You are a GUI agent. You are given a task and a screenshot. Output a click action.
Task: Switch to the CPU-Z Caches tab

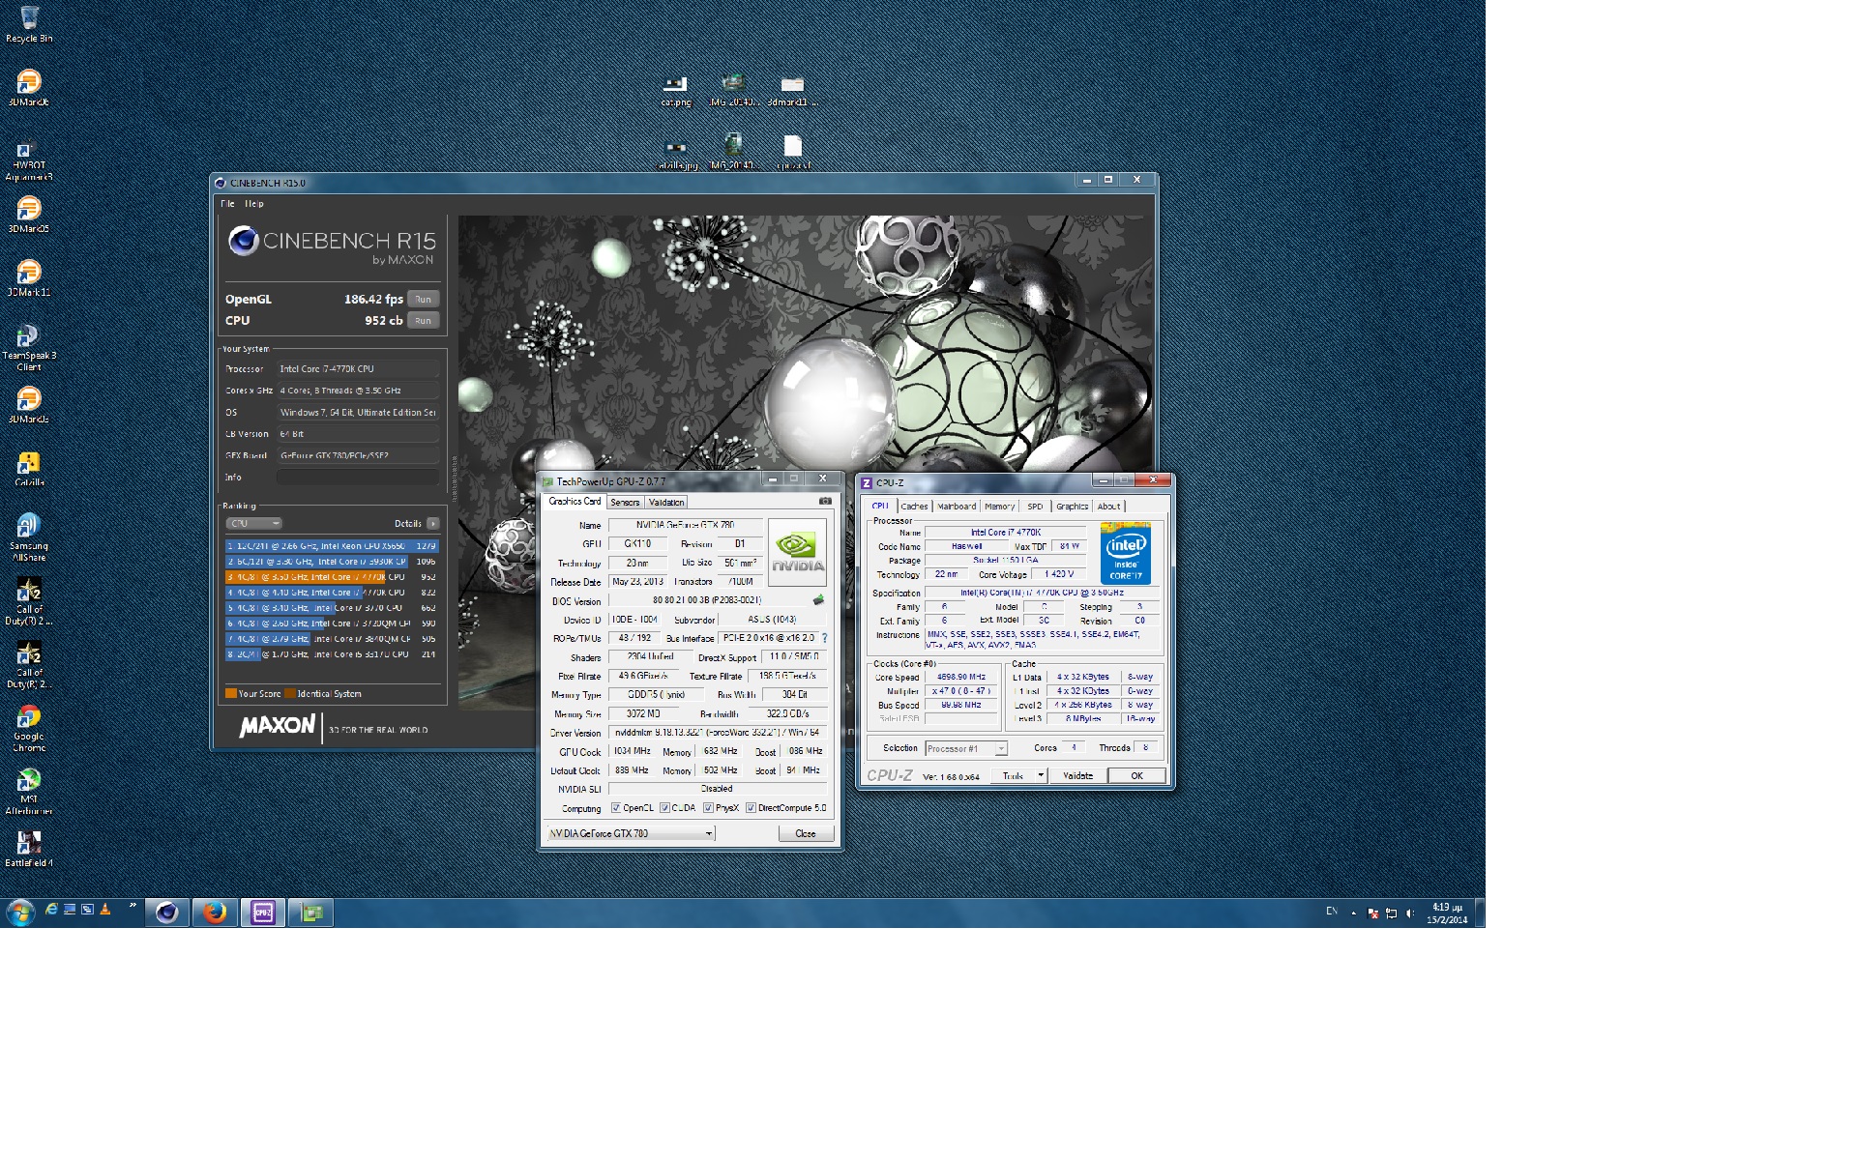[914, 507]
